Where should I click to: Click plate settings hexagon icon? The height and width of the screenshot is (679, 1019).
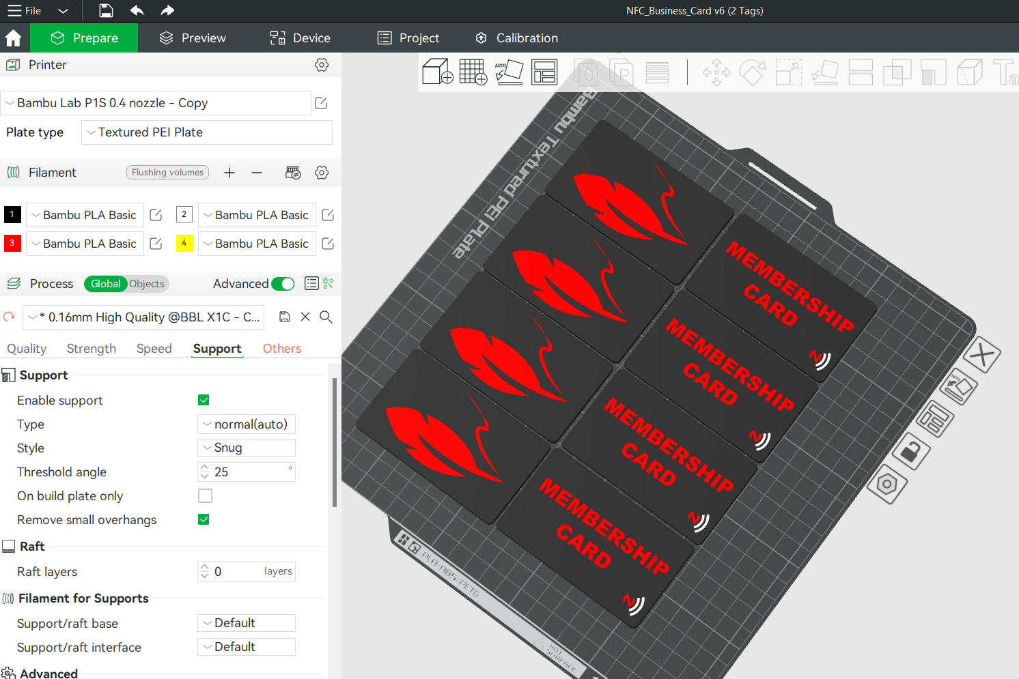point(887,485)
